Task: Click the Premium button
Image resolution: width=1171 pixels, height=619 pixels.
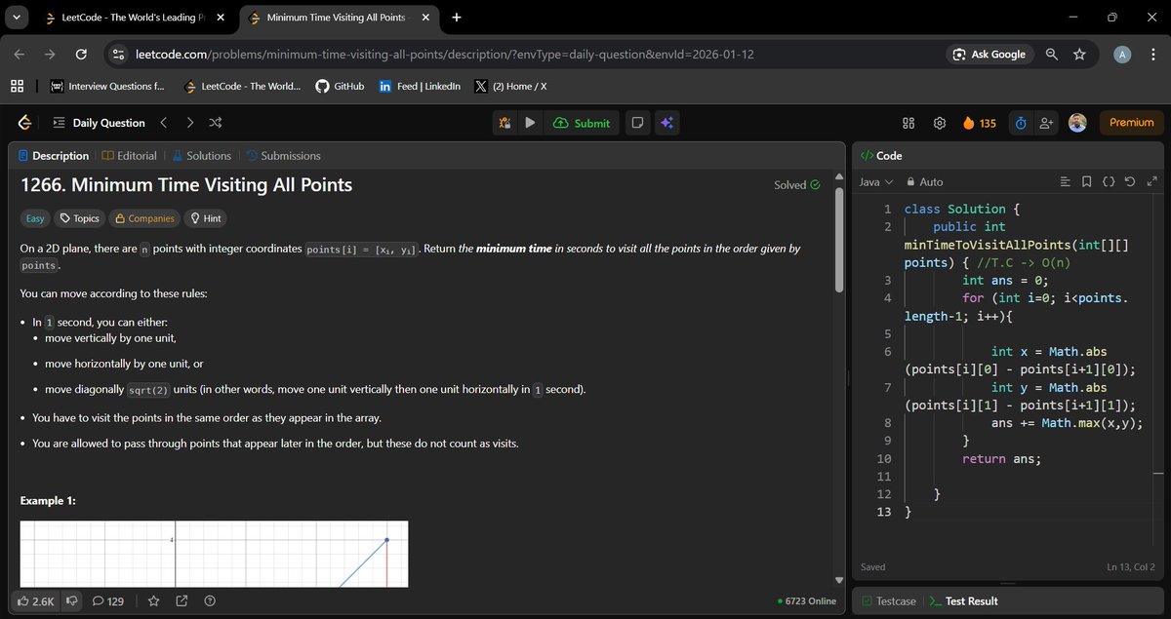Action: pyautogui.click(x=1132, y=123)
